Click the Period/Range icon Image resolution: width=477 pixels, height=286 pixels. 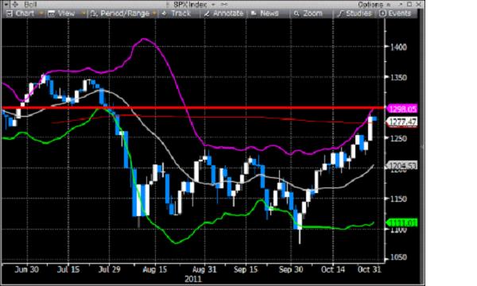click(x=94, y=14)
